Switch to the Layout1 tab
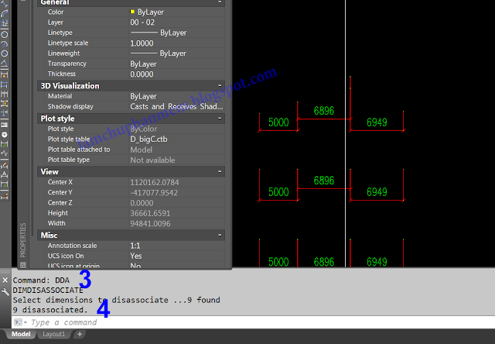495x344 pixels. (55, 335)
